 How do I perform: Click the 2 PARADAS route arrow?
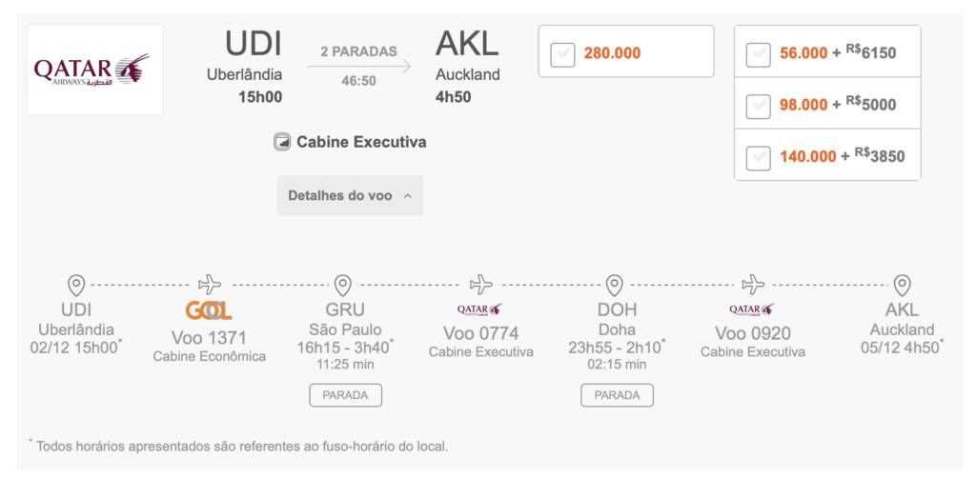pos(359,66)
